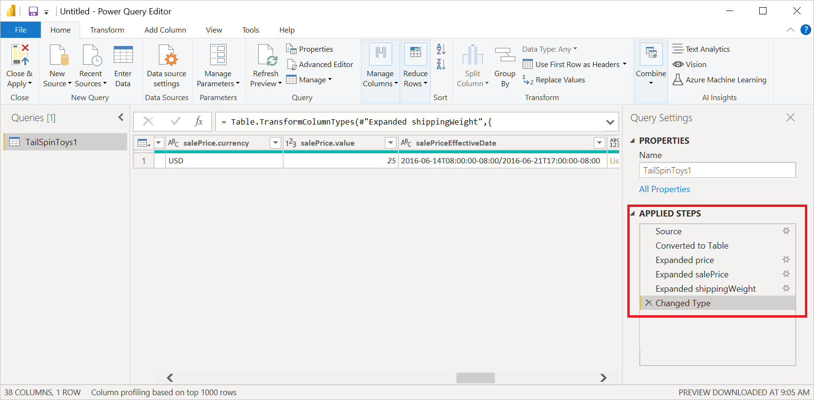Open Expanded salePrice step settings gear
The width and height of the screenshot is (814, 400).
click(786, 274)
